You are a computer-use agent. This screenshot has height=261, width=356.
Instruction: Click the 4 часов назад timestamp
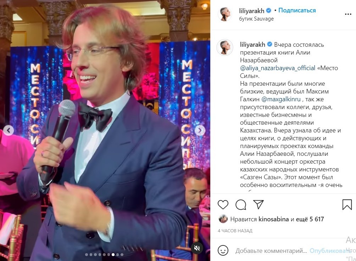click(235, 231)
